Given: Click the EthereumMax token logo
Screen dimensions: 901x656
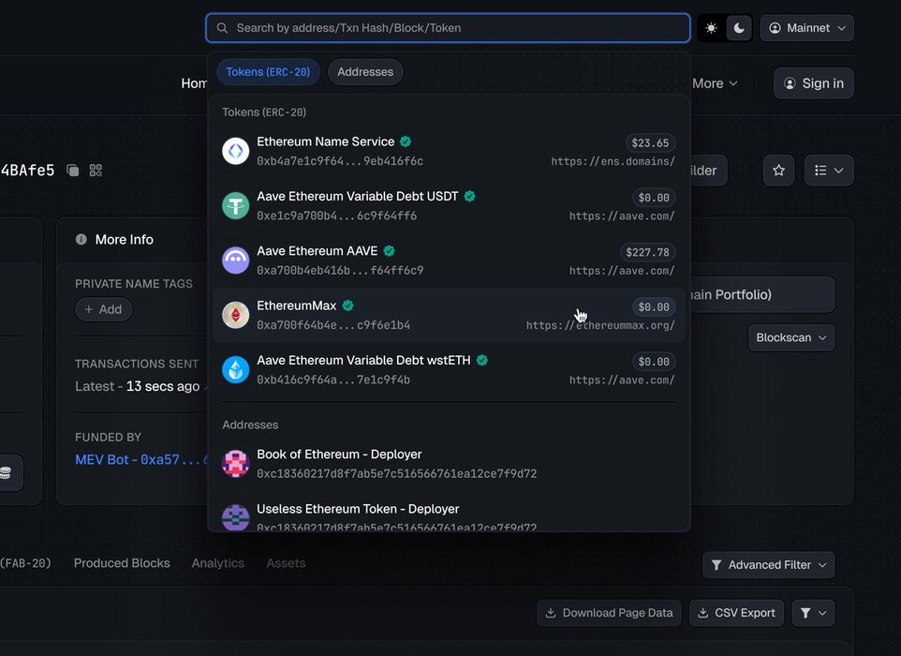Looking at the screenshot, I should coord(235,315).
